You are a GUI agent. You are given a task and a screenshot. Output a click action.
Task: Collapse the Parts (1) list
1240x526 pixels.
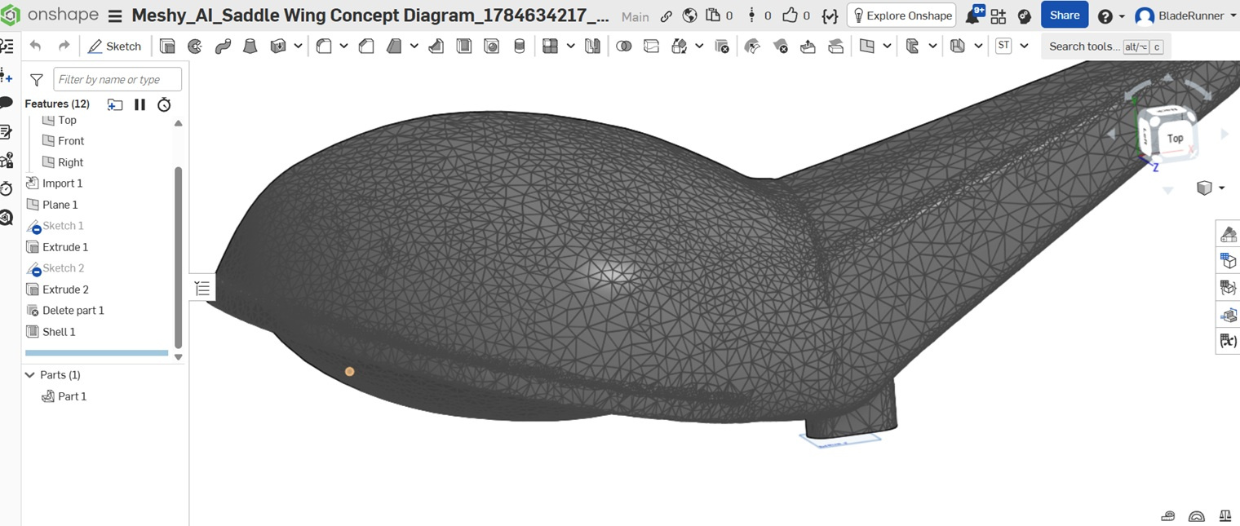pyautogui.click(x=30, y=375)
